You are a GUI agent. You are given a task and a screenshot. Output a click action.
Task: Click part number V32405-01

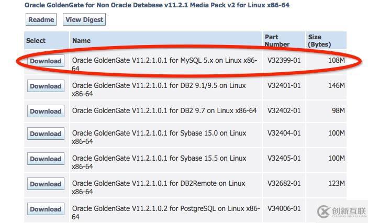(x=284, y=158)
